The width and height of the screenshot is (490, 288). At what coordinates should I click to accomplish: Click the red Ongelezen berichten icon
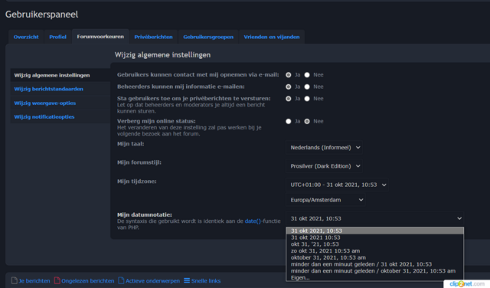click(x=57, y=280)
